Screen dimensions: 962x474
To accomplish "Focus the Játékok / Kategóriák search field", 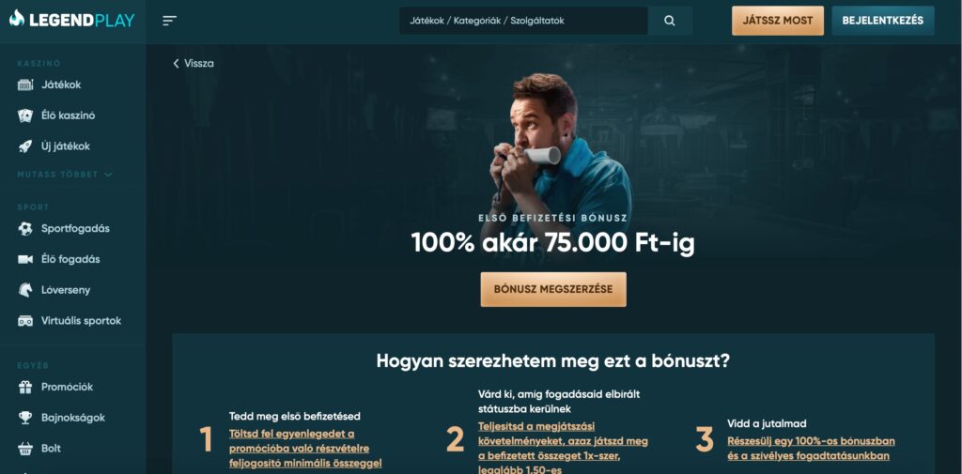I will pos(523,21).
